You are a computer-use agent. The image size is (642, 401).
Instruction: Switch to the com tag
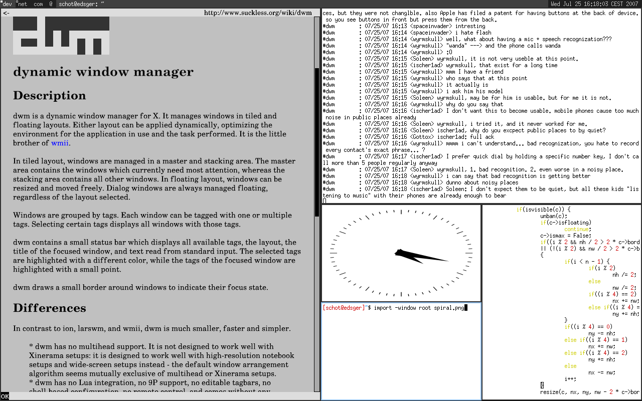pos(38,4)
